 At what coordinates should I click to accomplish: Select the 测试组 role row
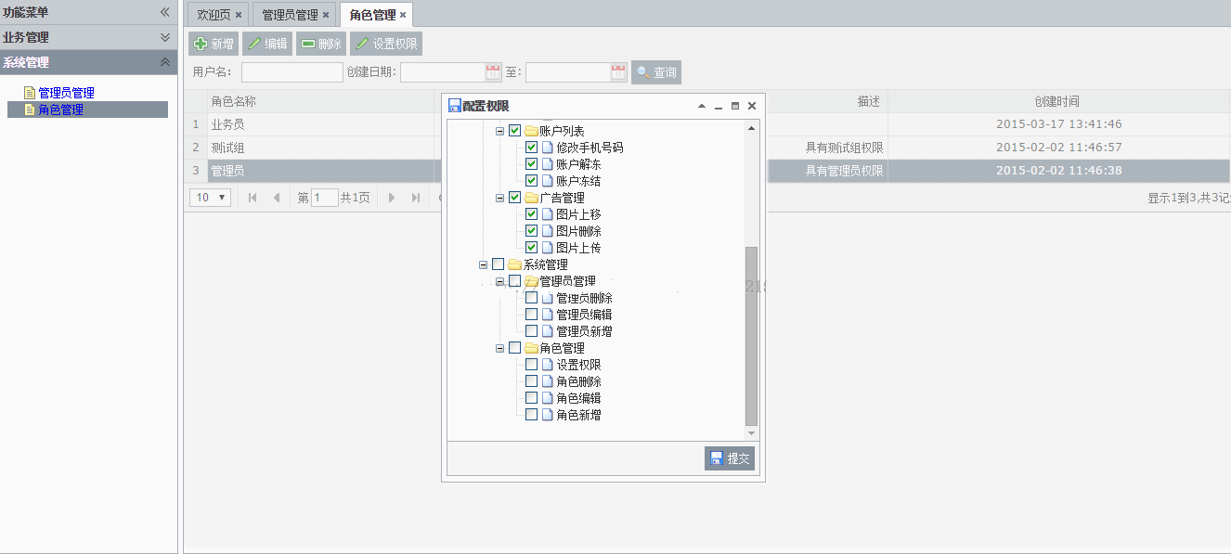click(x=707, y=148)
